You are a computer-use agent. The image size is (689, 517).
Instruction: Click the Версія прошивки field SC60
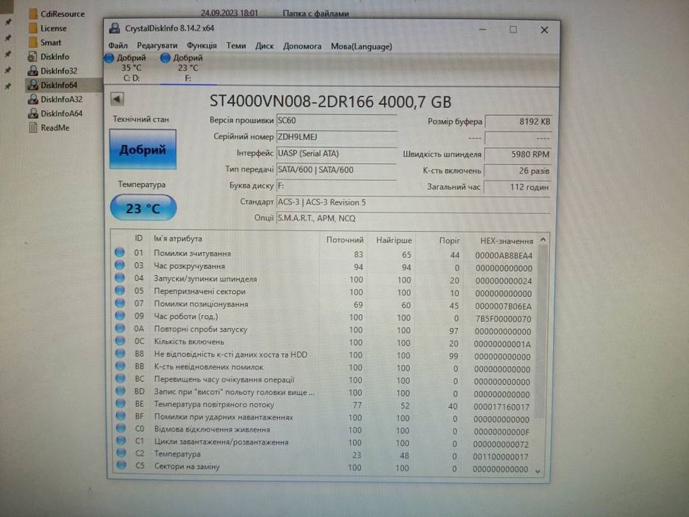337,120
